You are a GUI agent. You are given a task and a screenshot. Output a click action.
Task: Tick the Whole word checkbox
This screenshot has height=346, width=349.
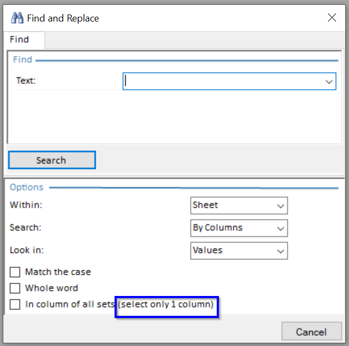tap(15, 288)
